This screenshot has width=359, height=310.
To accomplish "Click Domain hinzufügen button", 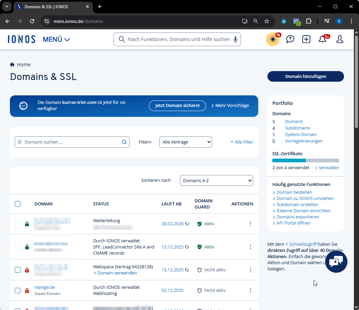I will tap(306, 76).
